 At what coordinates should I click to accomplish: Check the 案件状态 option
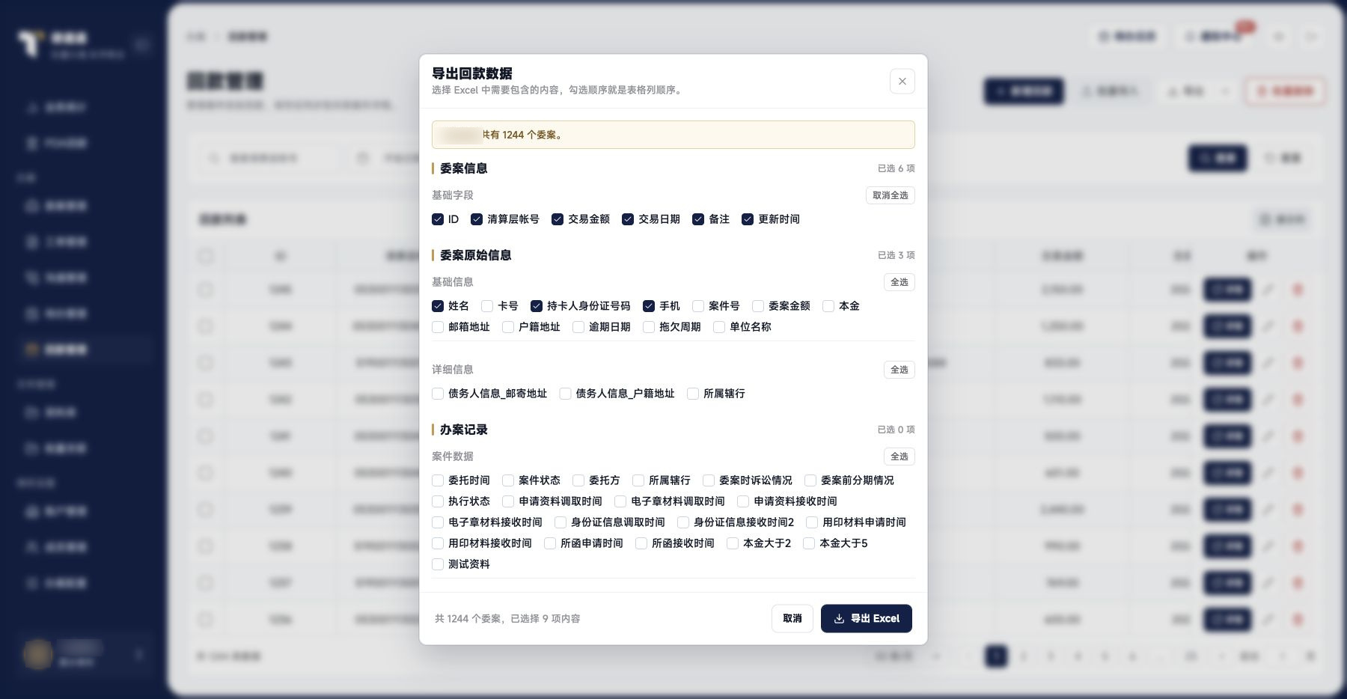(508, 480)
